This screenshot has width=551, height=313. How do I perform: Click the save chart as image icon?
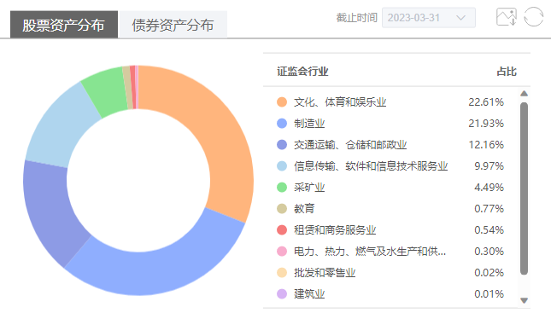coord(507,17)
